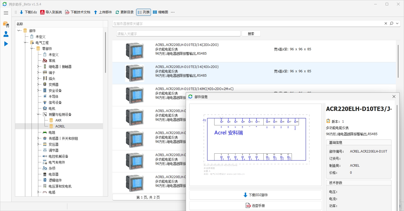Close the 部件信息 dialog

pyautogui.click(x=394, y=97)
